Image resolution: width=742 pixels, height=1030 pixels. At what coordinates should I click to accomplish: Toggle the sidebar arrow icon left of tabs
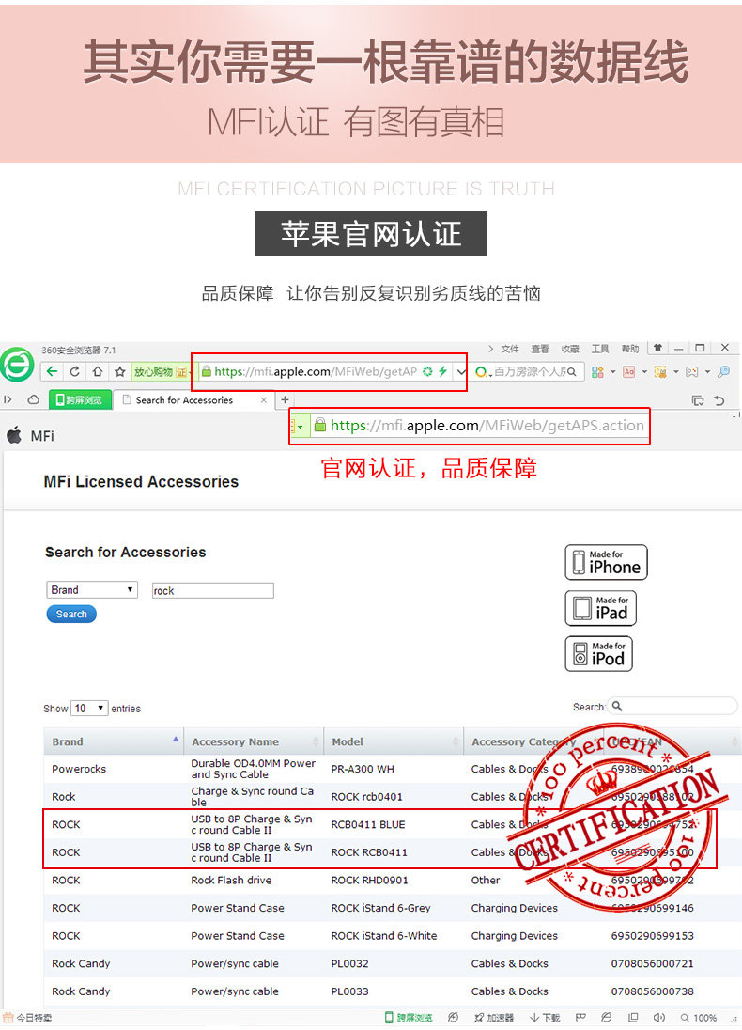coord(8,399)
